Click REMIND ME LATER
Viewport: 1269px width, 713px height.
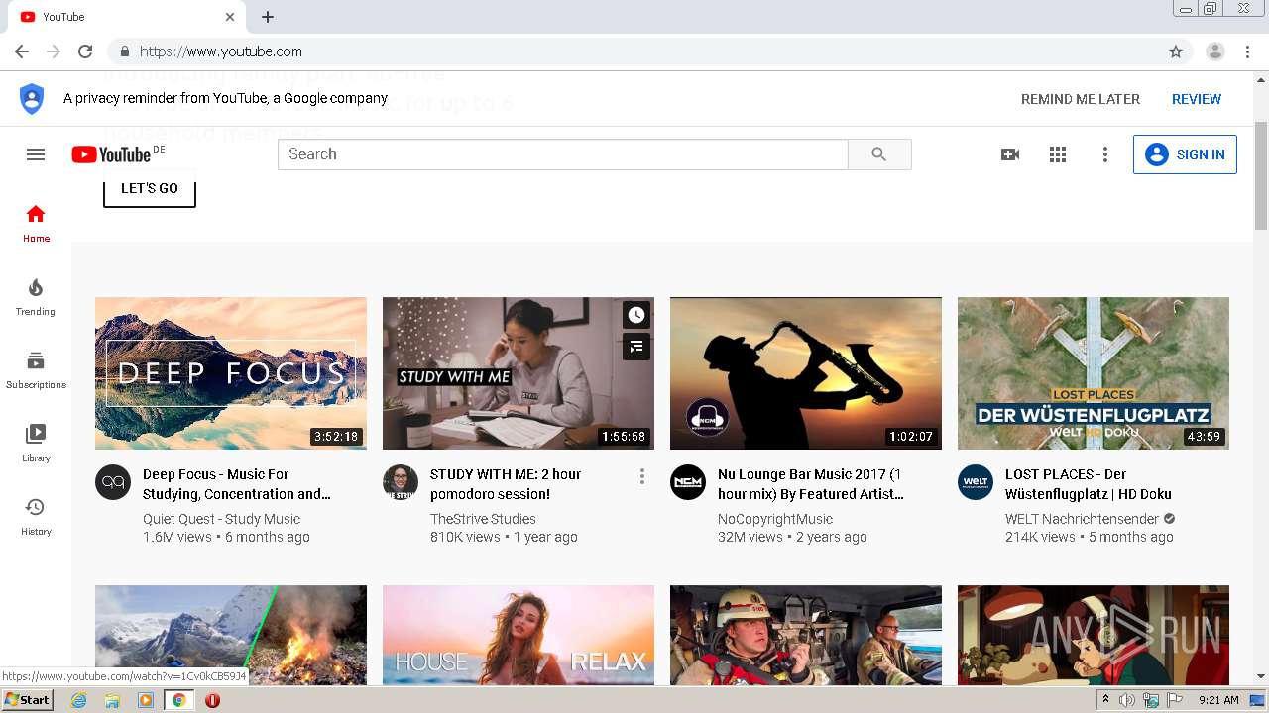[x=1081, y=99]
